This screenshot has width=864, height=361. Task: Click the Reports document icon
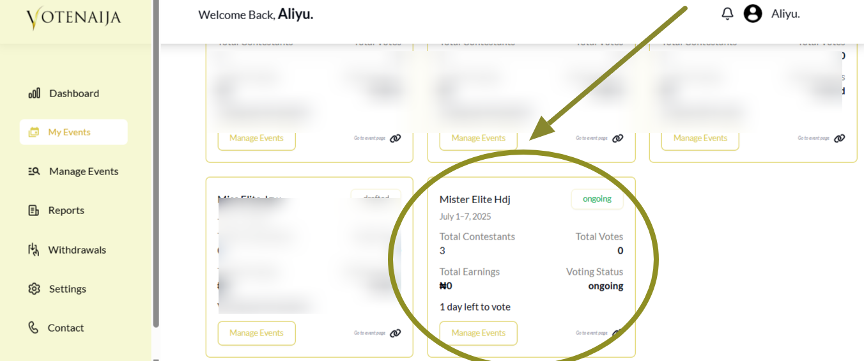[x=34, y=210]
